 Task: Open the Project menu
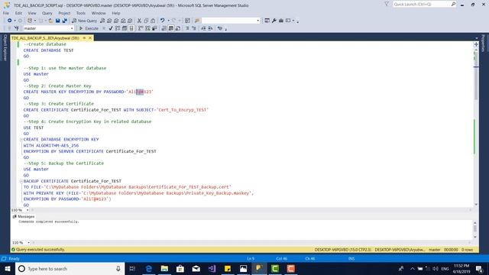[64, 13]
